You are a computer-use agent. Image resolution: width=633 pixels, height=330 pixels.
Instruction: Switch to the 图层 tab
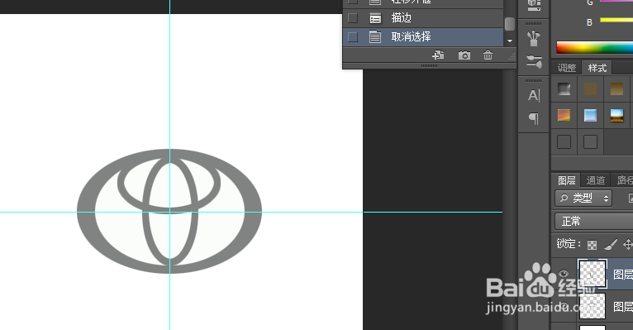pos(566,180)
